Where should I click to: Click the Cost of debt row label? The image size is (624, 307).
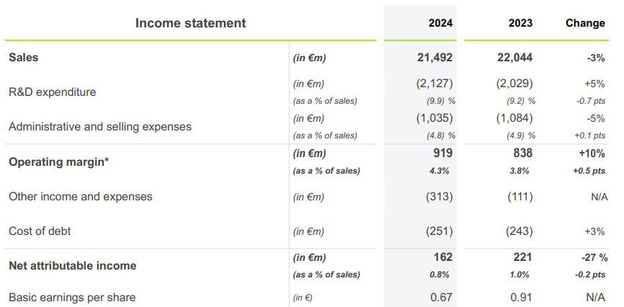(40, 231)
